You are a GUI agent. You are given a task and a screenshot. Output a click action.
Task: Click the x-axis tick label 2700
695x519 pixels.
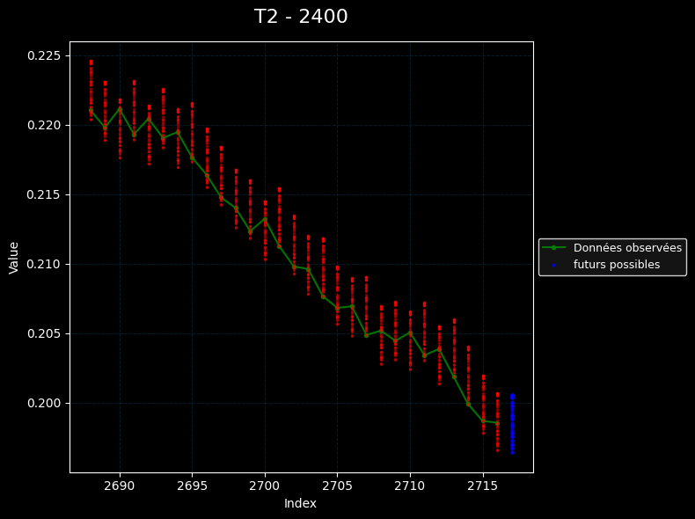coord(265,486)
